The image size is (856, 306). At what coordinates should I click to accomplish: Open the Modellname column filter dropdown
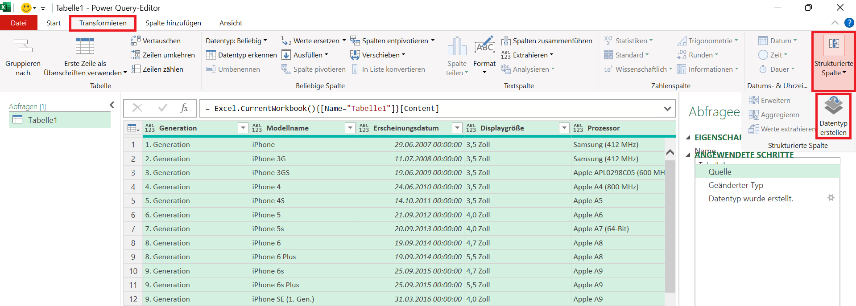click(350, 128)
